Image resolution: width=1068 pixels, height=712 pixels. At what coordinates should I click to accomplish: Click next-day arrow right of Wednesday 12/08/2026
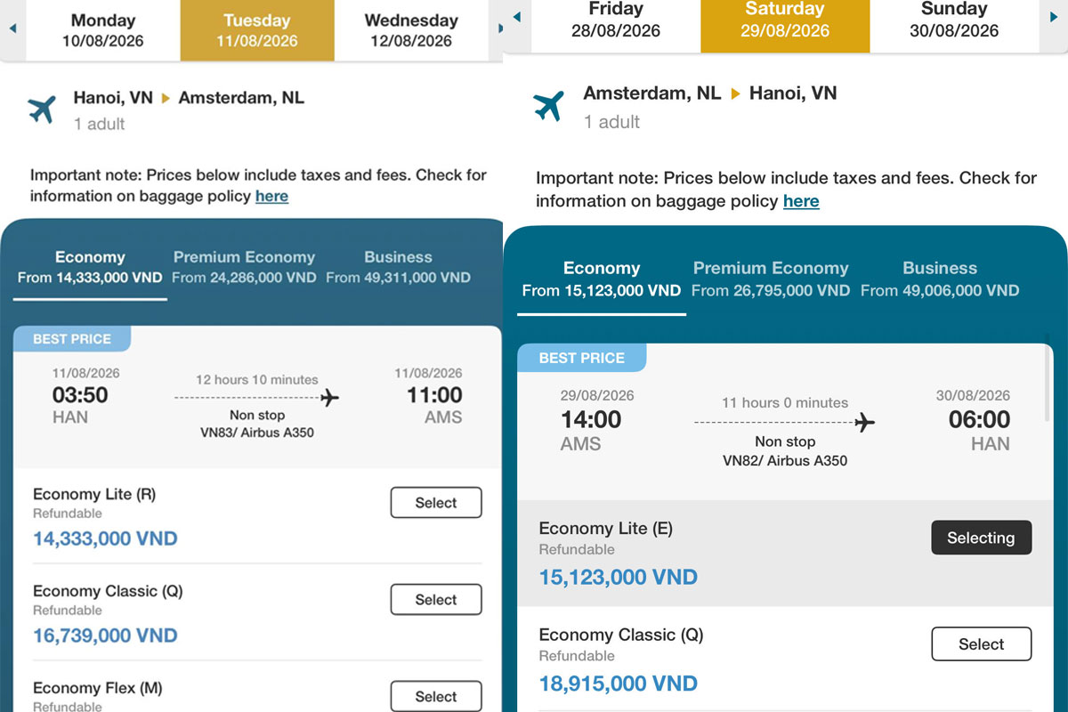pos(499,28)
